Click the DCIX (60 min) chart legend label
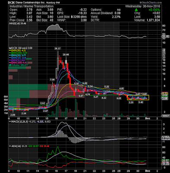The height and width of the screenshot is (173, 170). point(21,48)
